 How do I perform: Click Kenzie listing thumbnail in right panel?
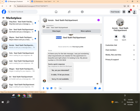[120, 22]
